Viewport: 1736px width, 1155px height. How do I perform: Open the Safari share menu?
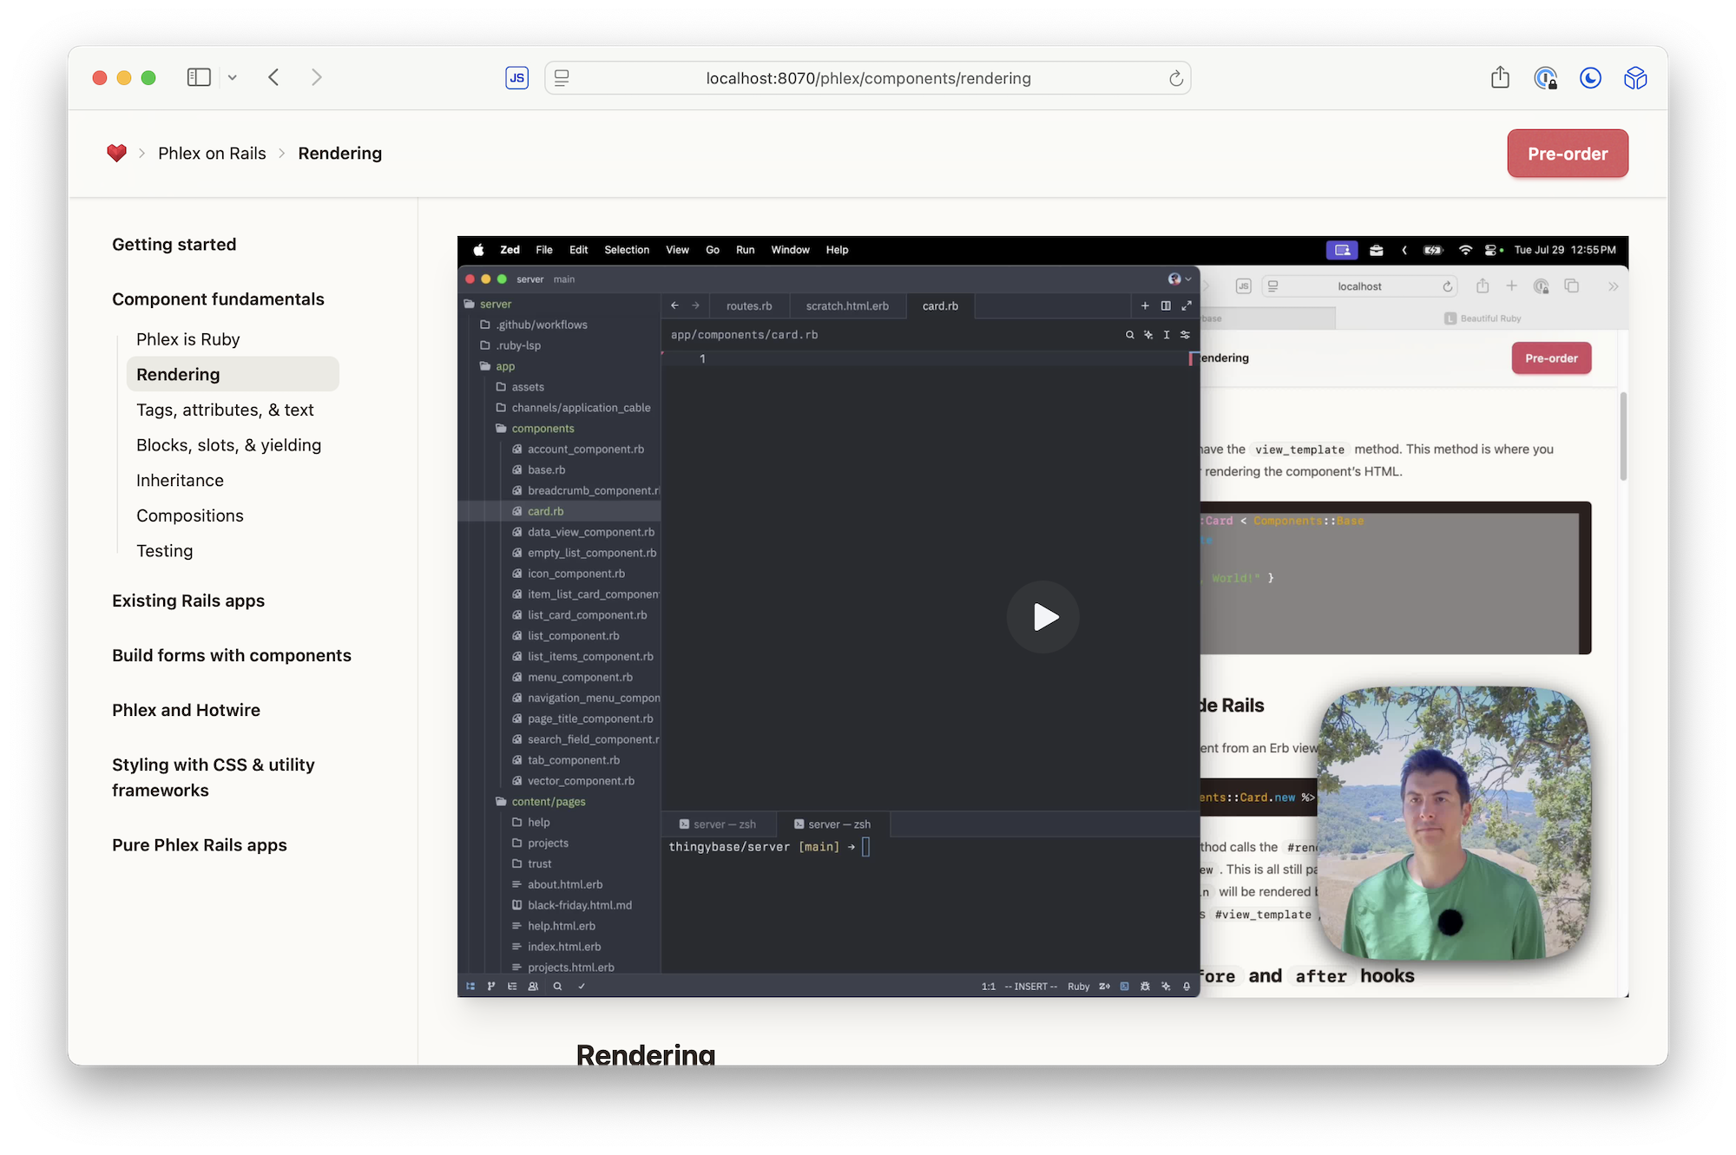tap(1500, 77)
